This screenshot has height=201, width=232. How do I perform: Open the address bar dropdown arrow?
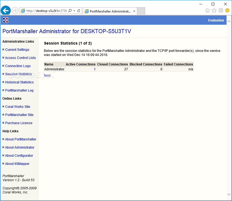coord(74,11)
